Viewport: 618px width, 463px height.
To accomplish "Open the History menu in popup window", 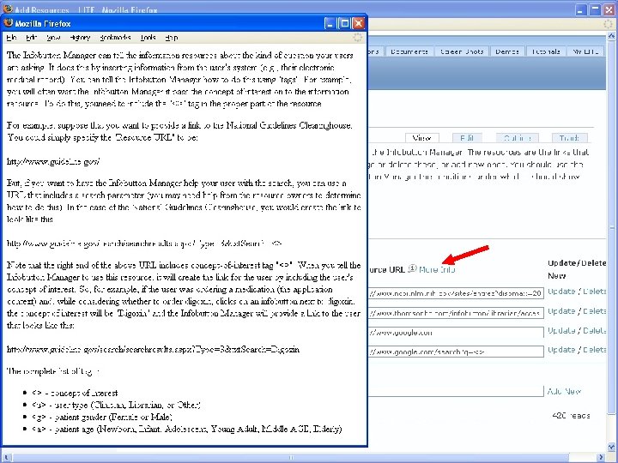I will [x=80, y=38].
